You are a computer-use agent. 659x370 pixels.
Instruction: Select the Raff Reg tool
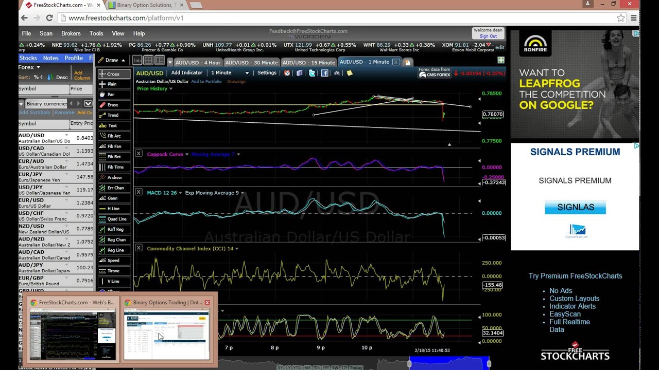[114, 229]
